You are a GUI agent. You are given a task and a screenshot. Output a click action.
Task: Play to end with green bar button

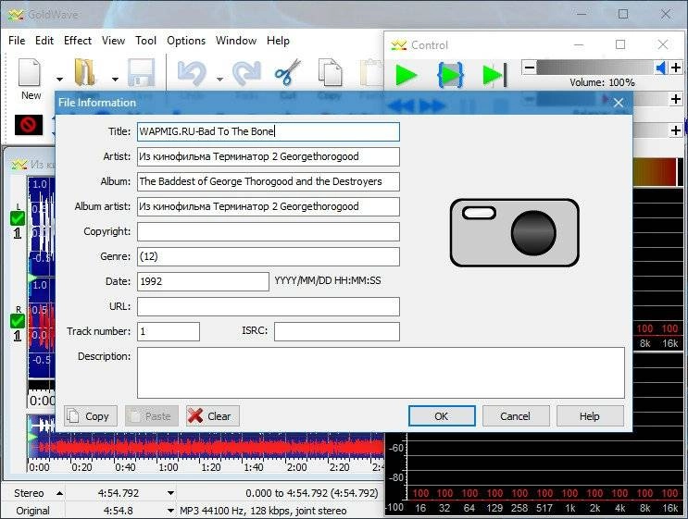click(x=494, y=75)
